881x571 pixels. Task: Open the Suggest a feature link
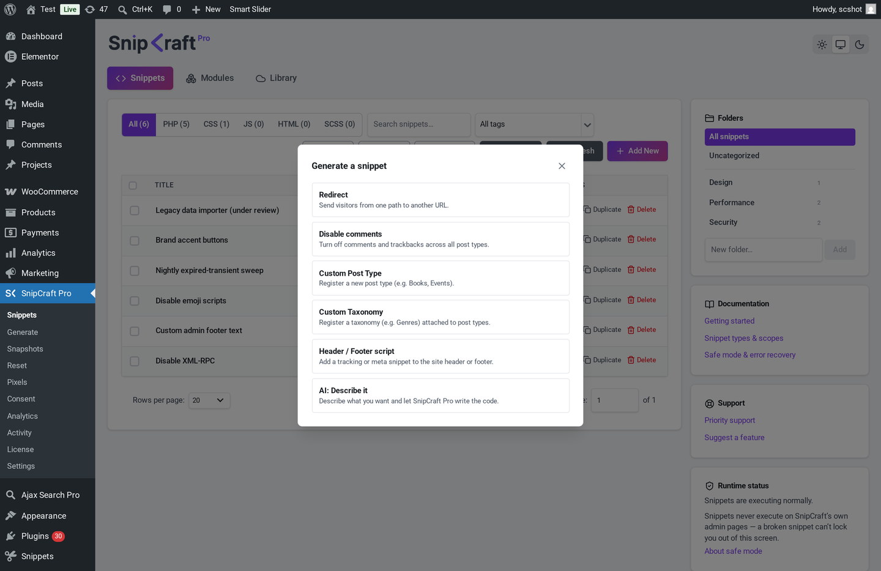734,438
